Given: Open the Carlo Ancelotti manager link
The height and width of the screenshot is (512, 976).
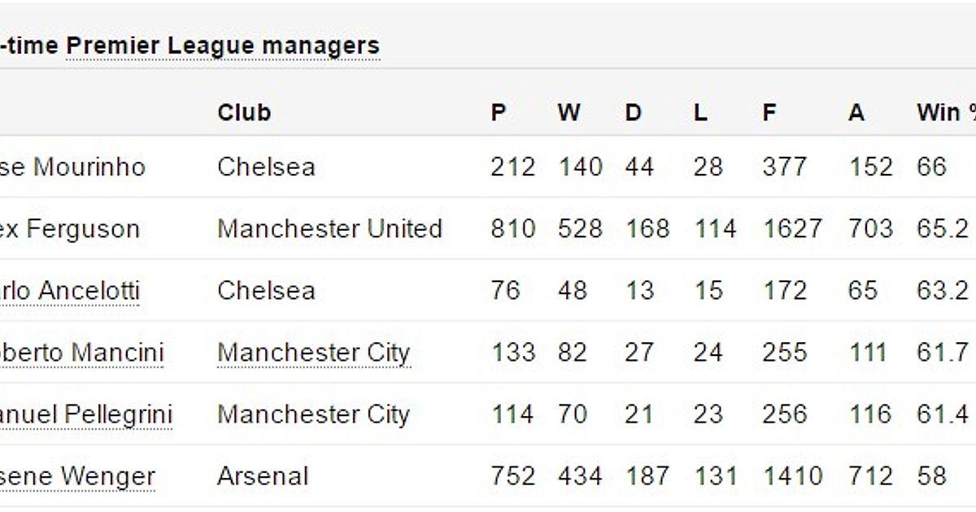Looking at the screenshot, I should [x=70, y=291].
